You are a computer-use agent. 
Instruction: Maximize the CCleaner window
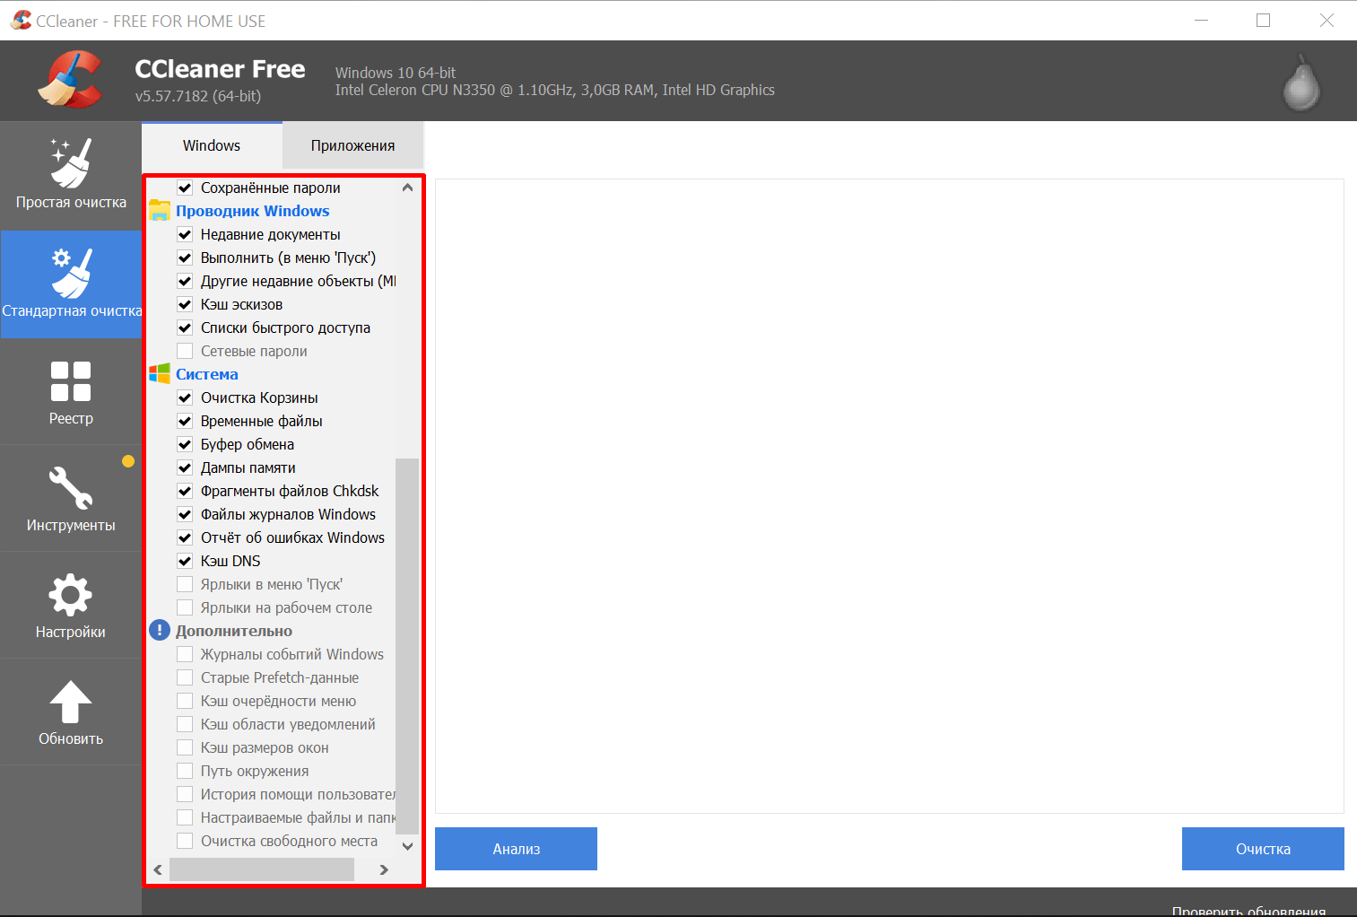pos(1264,20)
